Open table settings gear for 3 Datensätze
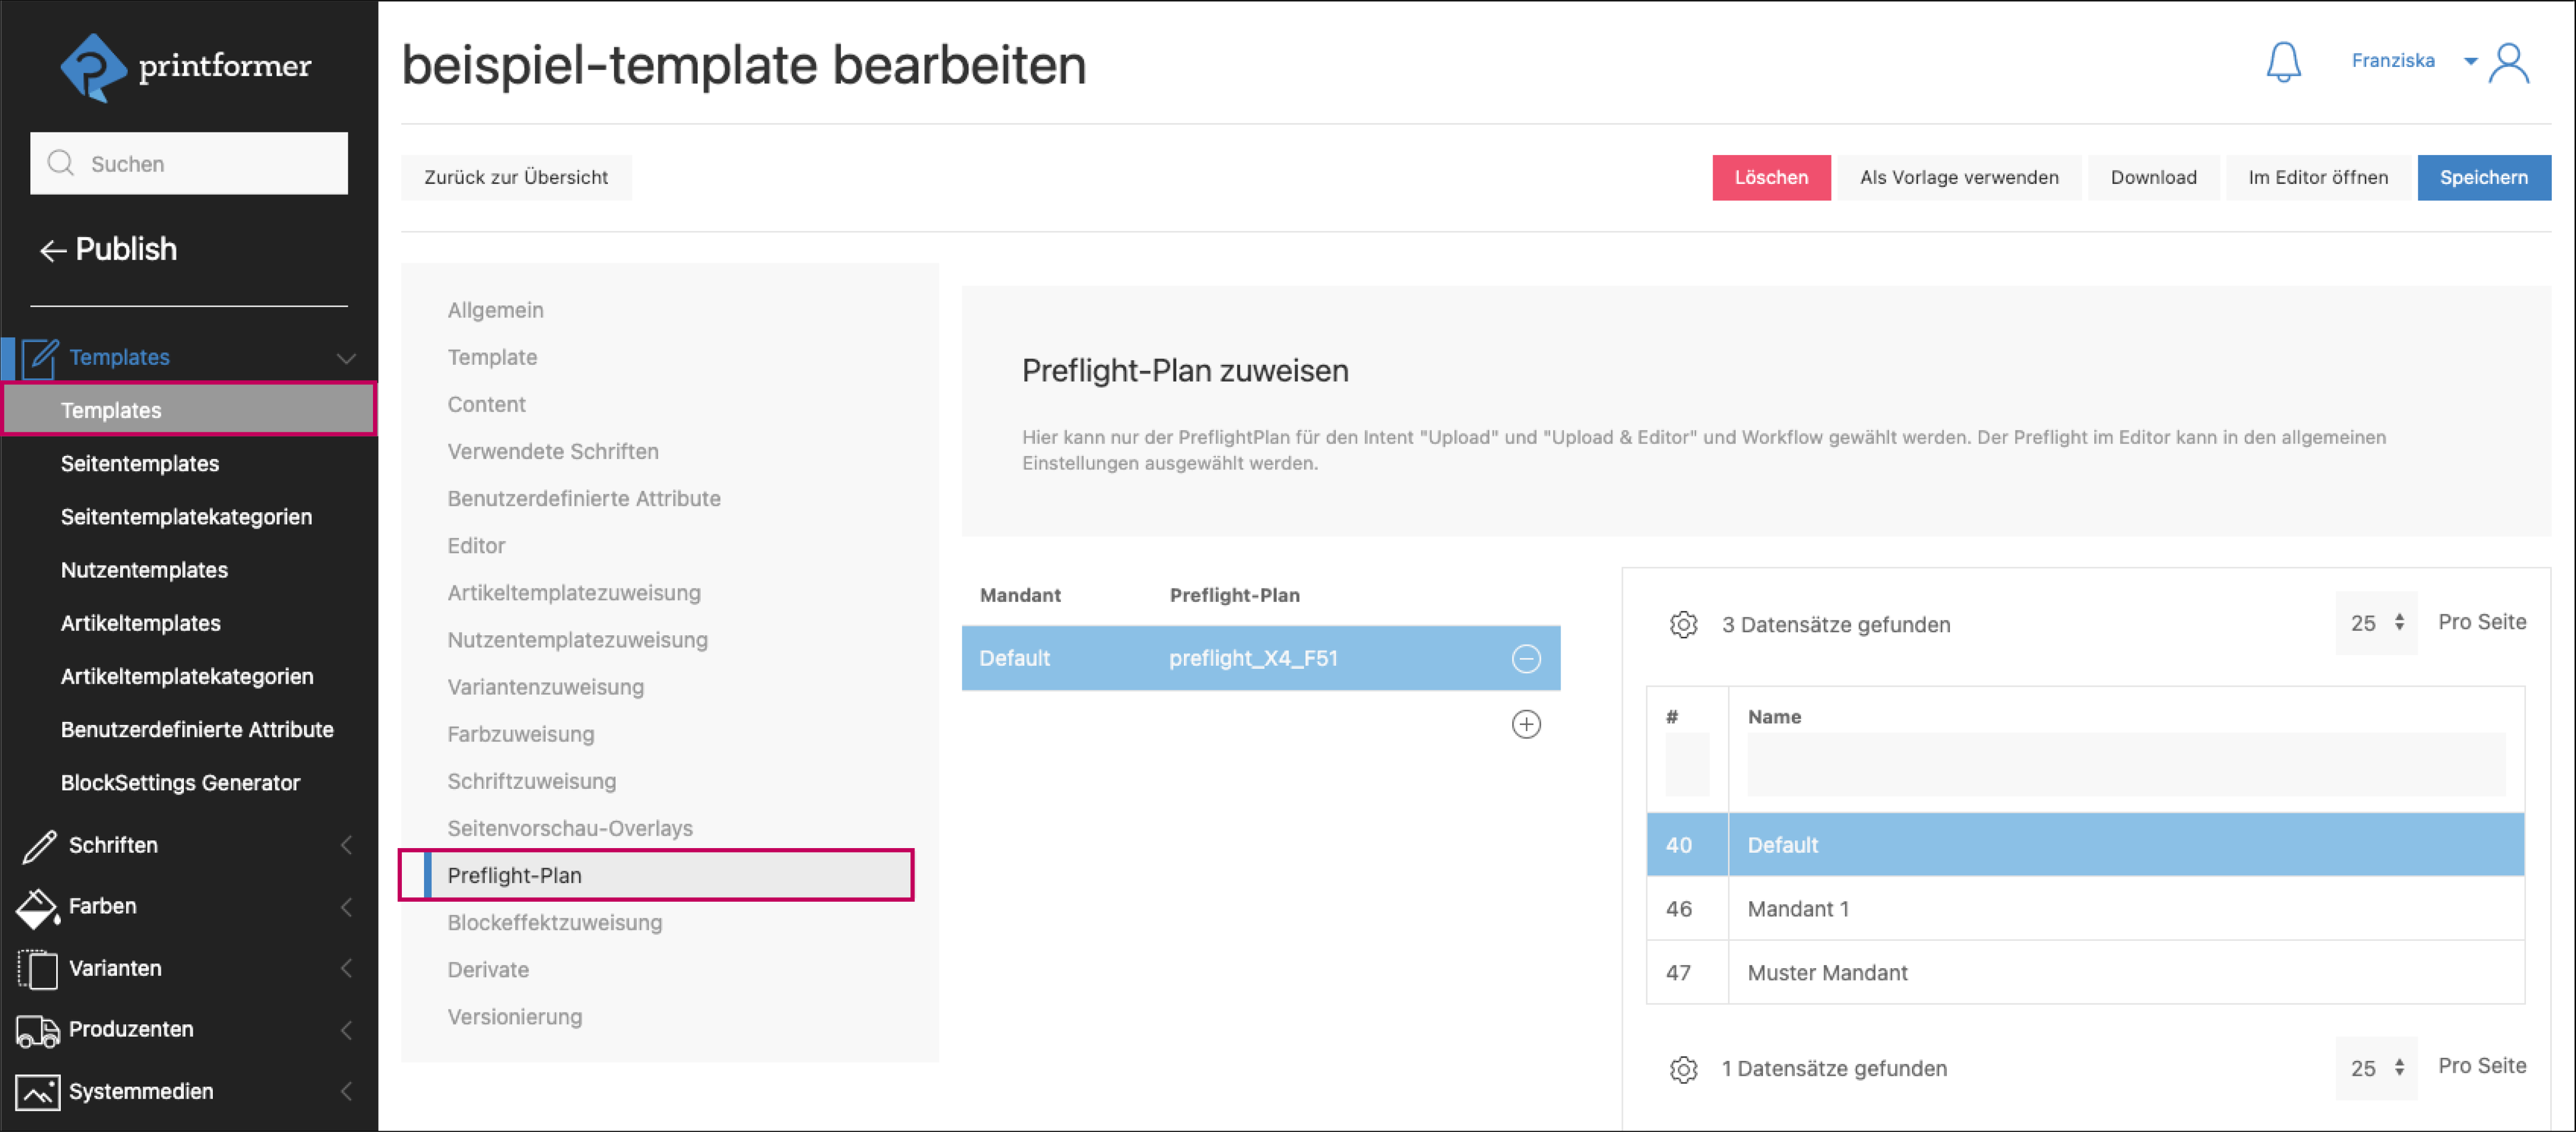The image size is (2576, 1132). point(1683,625)
